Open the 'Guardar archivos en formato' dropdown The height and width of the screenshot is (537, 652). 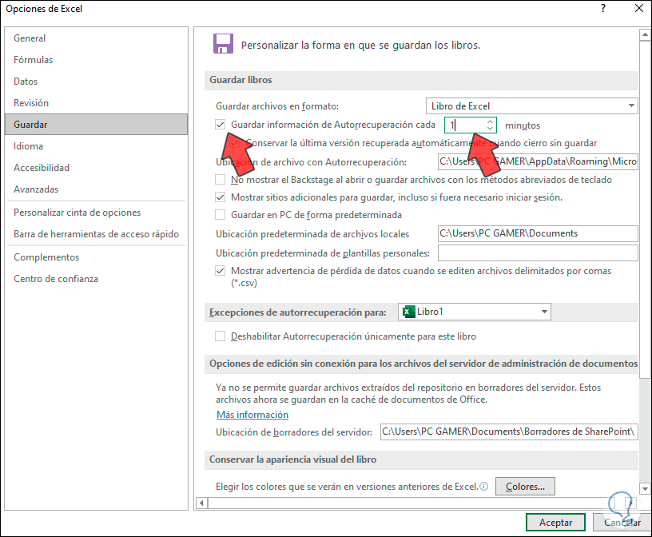(x=631, y=105)
